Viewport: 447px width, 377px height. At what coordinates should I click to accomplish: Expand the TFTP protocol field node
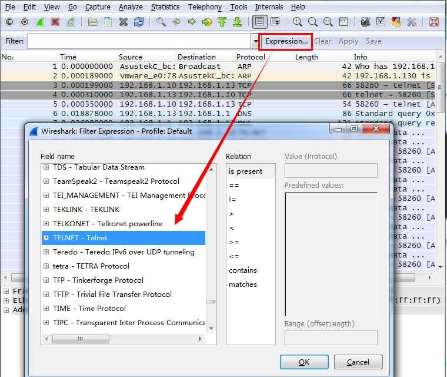pyautogui.click(x=46, y=295)
